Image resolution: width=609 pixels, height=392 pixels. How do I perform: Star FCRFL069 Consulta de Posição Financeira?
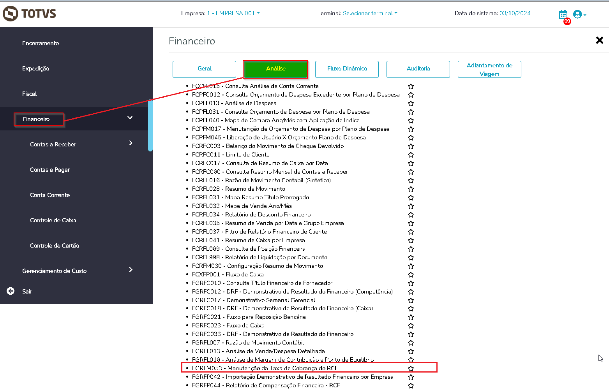pos(411,249)
